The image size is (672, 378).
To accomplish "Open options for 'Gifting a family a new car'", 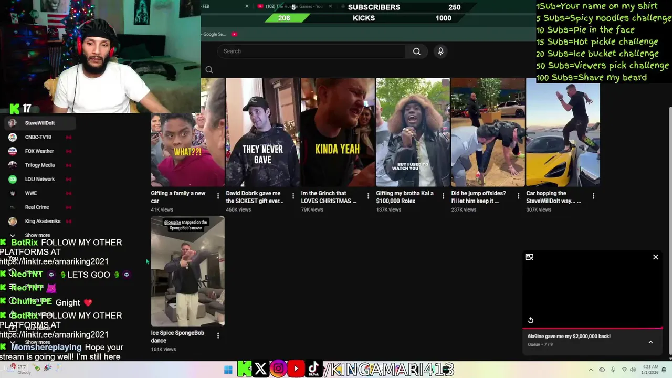I will coord(218,196).
